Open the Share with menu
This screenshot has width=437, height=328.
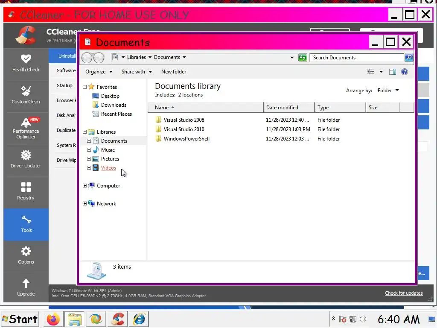tap(137, 72)
